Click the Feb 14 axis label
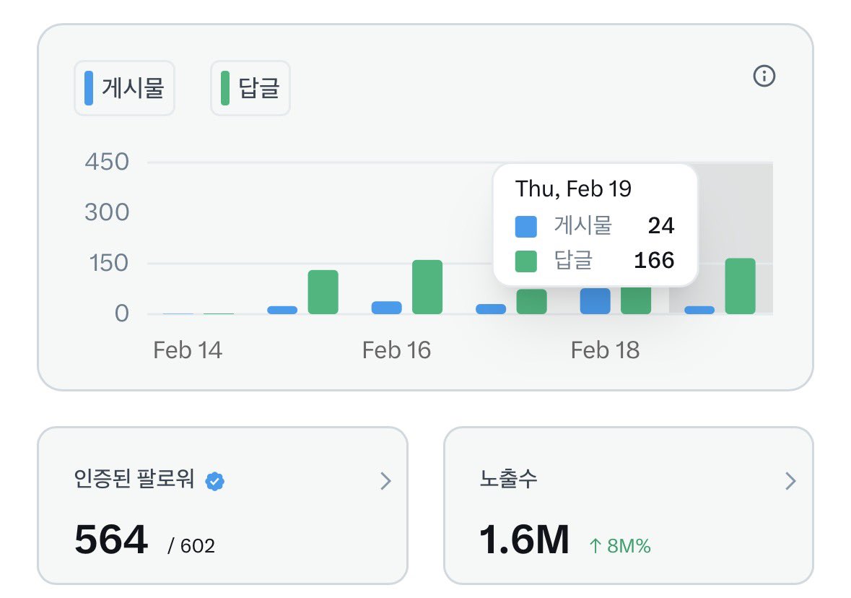Image resolution: width=851 pixels, height=598 pixels. tap(188, 350)
